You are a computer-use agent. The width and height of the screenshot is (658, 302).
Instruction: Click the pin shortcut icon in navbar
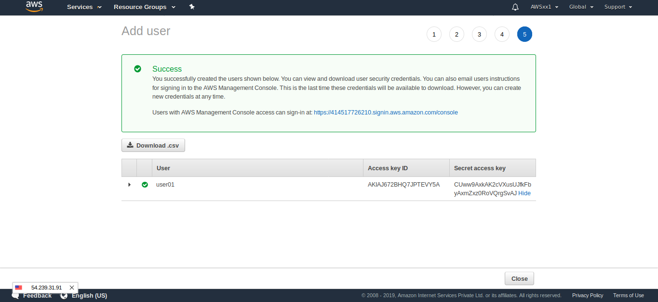click(192, 7)
